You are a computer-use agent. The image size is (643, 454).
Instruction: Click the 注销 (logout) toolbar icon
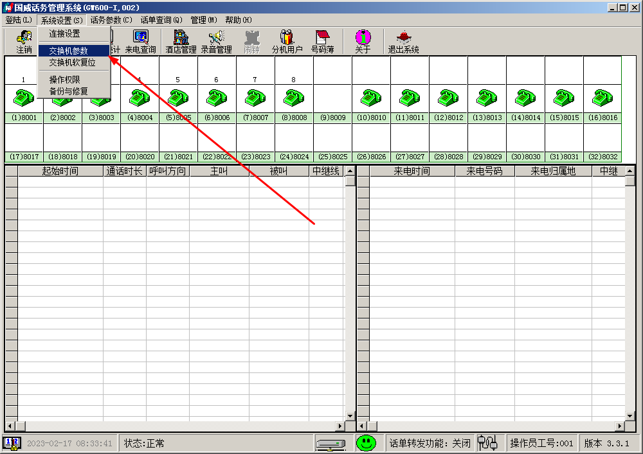point(24,42)
